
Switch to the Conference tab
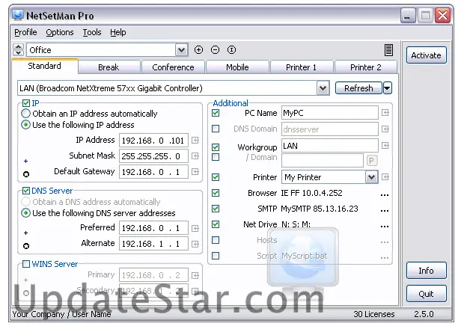[x=173, y=67]
